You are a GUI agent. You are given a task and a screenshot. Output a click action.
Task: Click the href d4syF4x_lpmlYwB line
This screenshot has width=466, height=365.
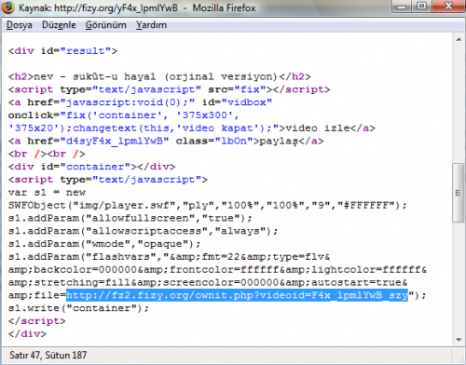coord(166,142)
